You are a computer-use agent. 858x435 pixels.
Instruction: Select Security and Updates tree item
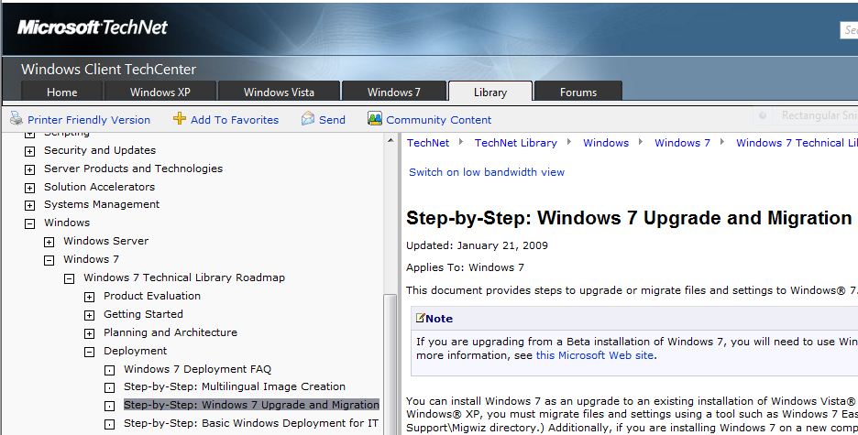(100, 150)
